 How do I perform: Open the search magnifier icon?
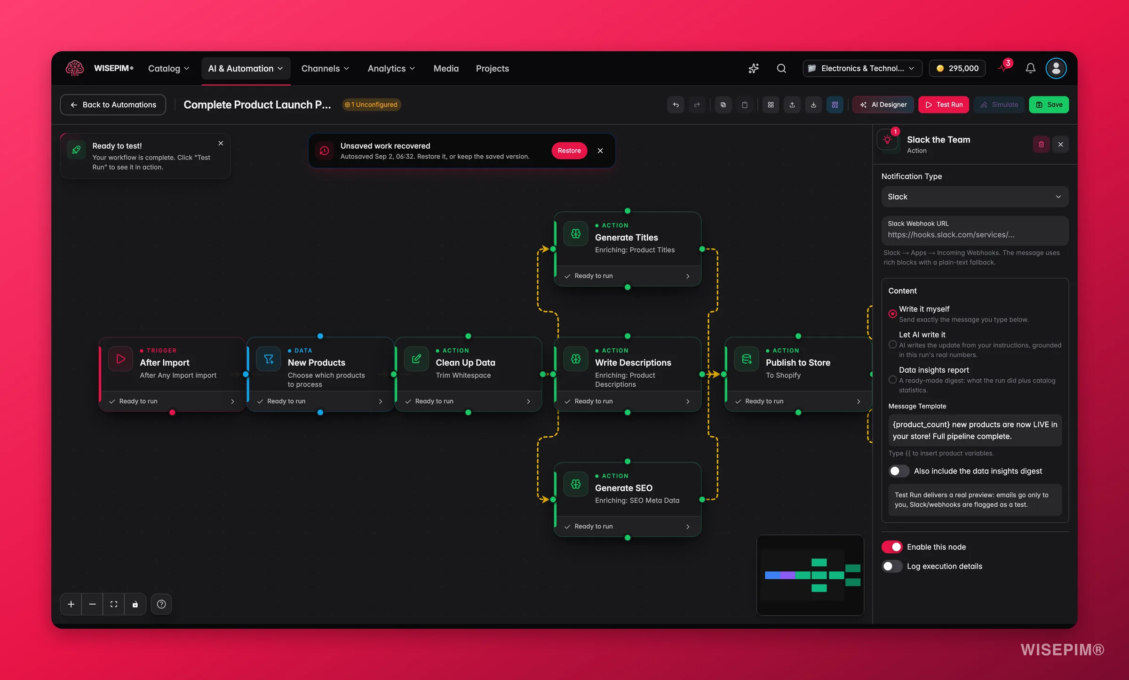pyautogui.click(x=781, y=68)
